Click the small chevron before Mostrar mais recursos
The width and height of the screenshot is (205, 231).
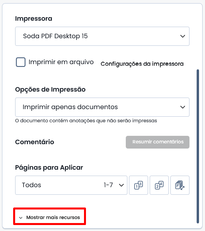click(x=21, y=217)
